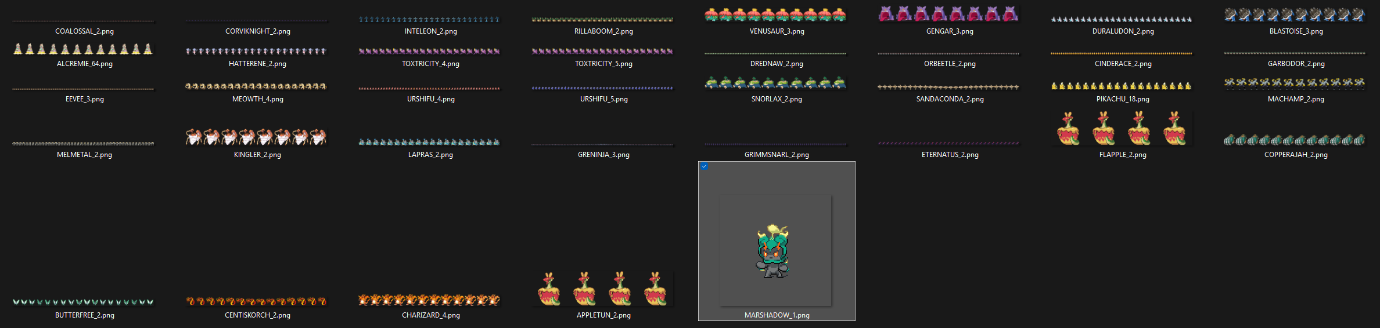The height and width of the screenshot is (328, 1380).
Task: Click the LAPRAS_2.png sprite strip
Action: [430, 142]
